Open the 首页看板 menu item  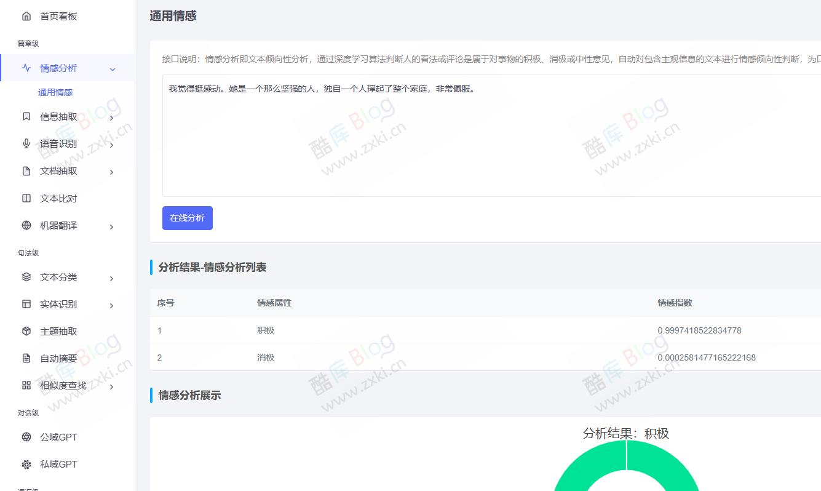pos(58,15)
